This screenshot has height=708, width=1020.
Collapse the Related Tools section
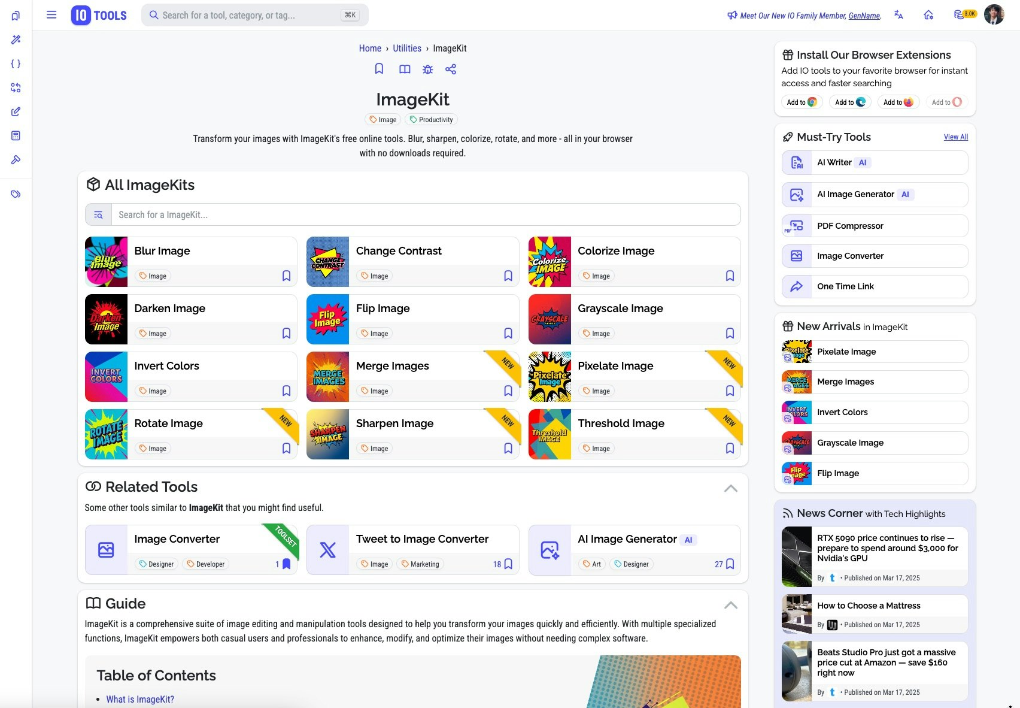pyautogui.click(x=730, y=488)
